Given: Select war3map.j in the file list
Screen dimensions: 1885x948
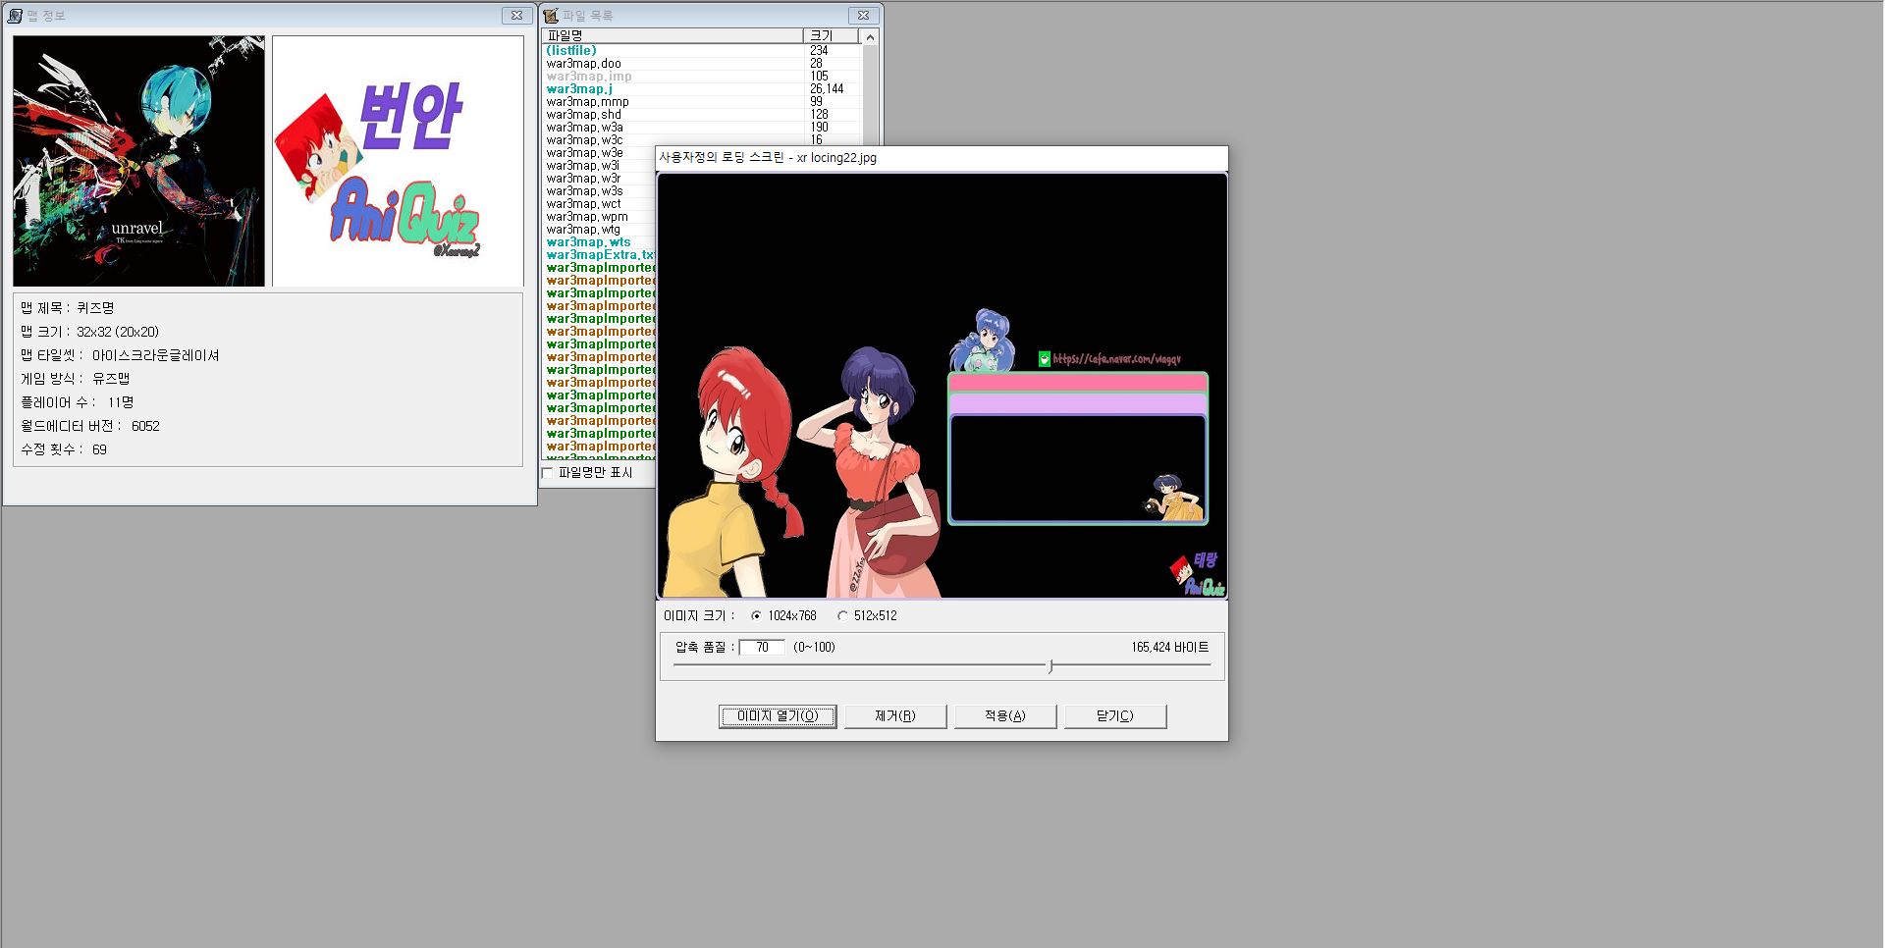Looking at the screenshot, I should click(x=579, y=89).
